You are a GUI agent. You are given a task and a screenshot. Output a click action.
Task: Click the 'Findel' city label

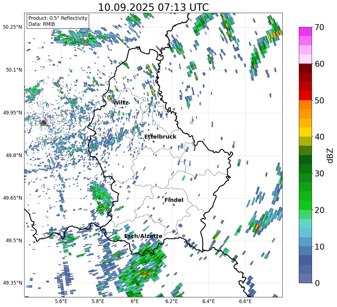pyautogui.click(x=174, y=200)
